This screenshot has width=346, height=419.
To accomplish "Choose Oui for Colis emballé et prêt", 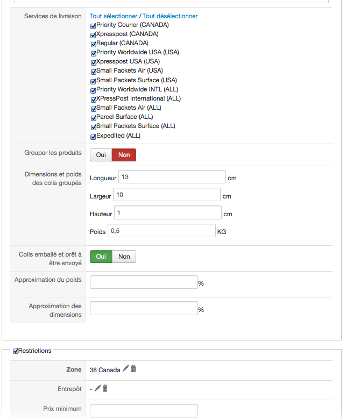I will pyautogui.click(x=101, y=257).
